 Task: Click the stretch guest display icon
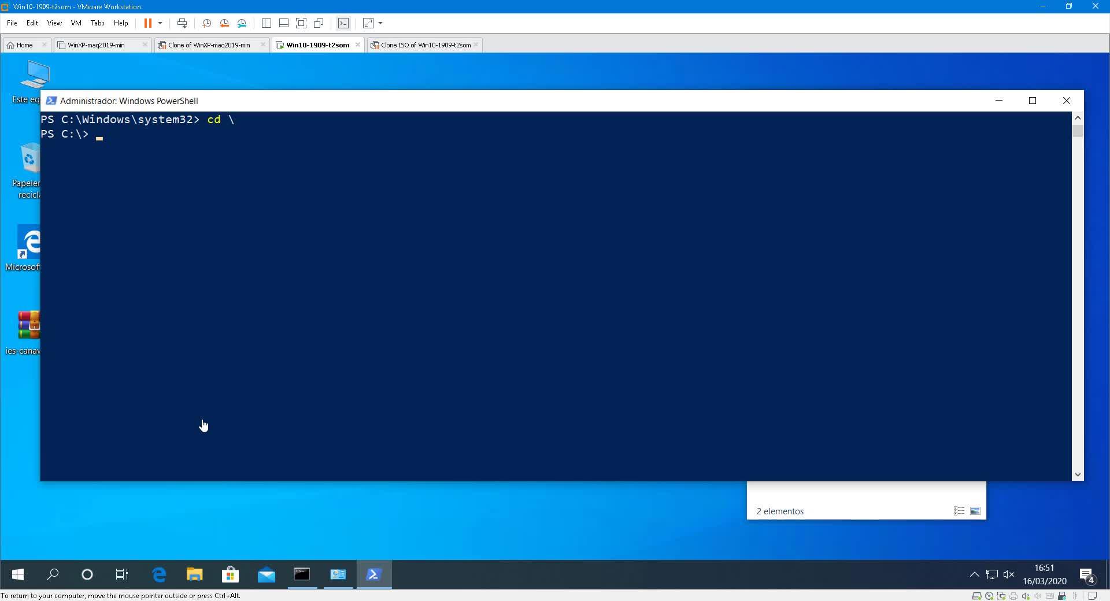[368, 23]
